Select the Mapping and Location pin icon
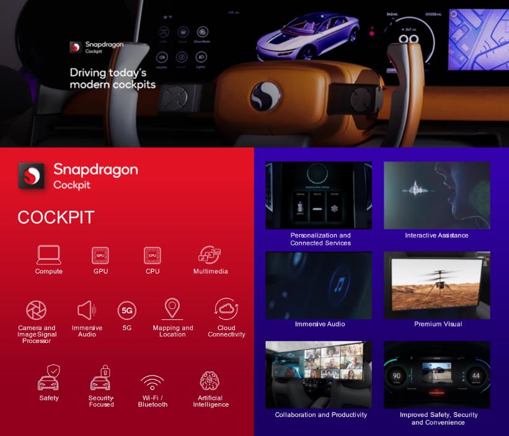 (172, 309)
